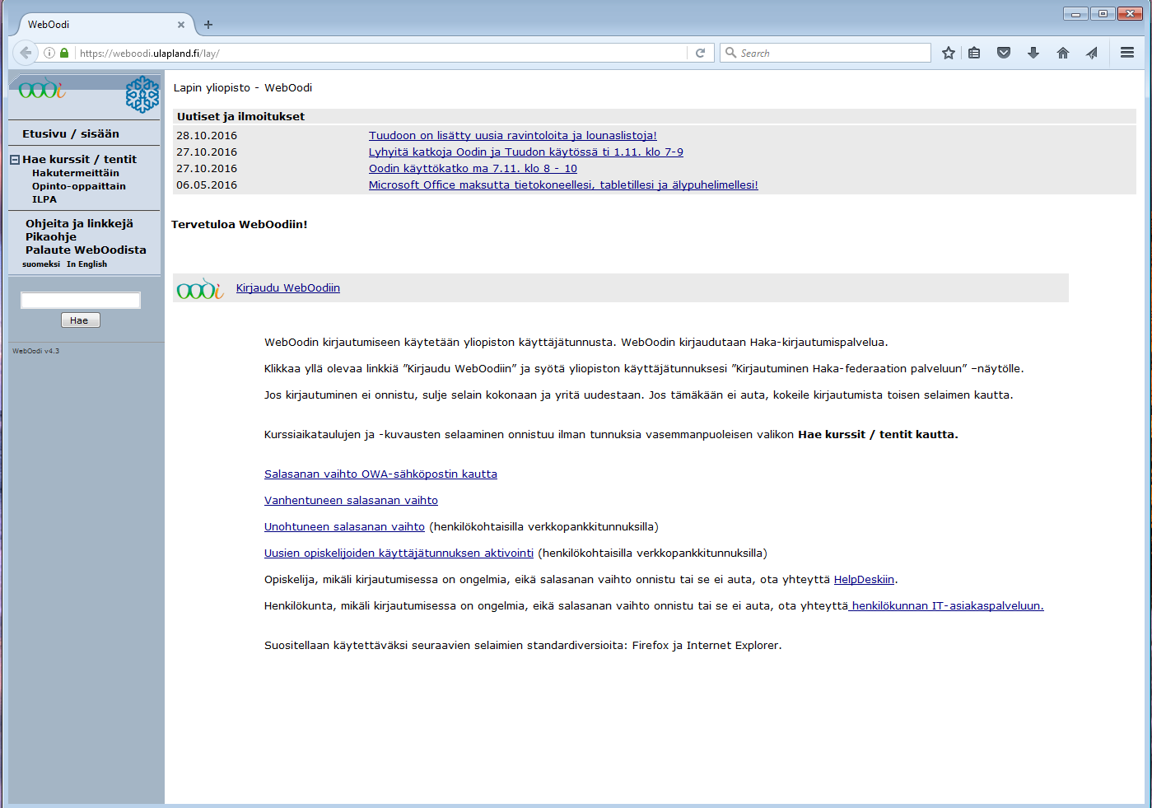Click the browser back arrow button

(x=26, y=53)
